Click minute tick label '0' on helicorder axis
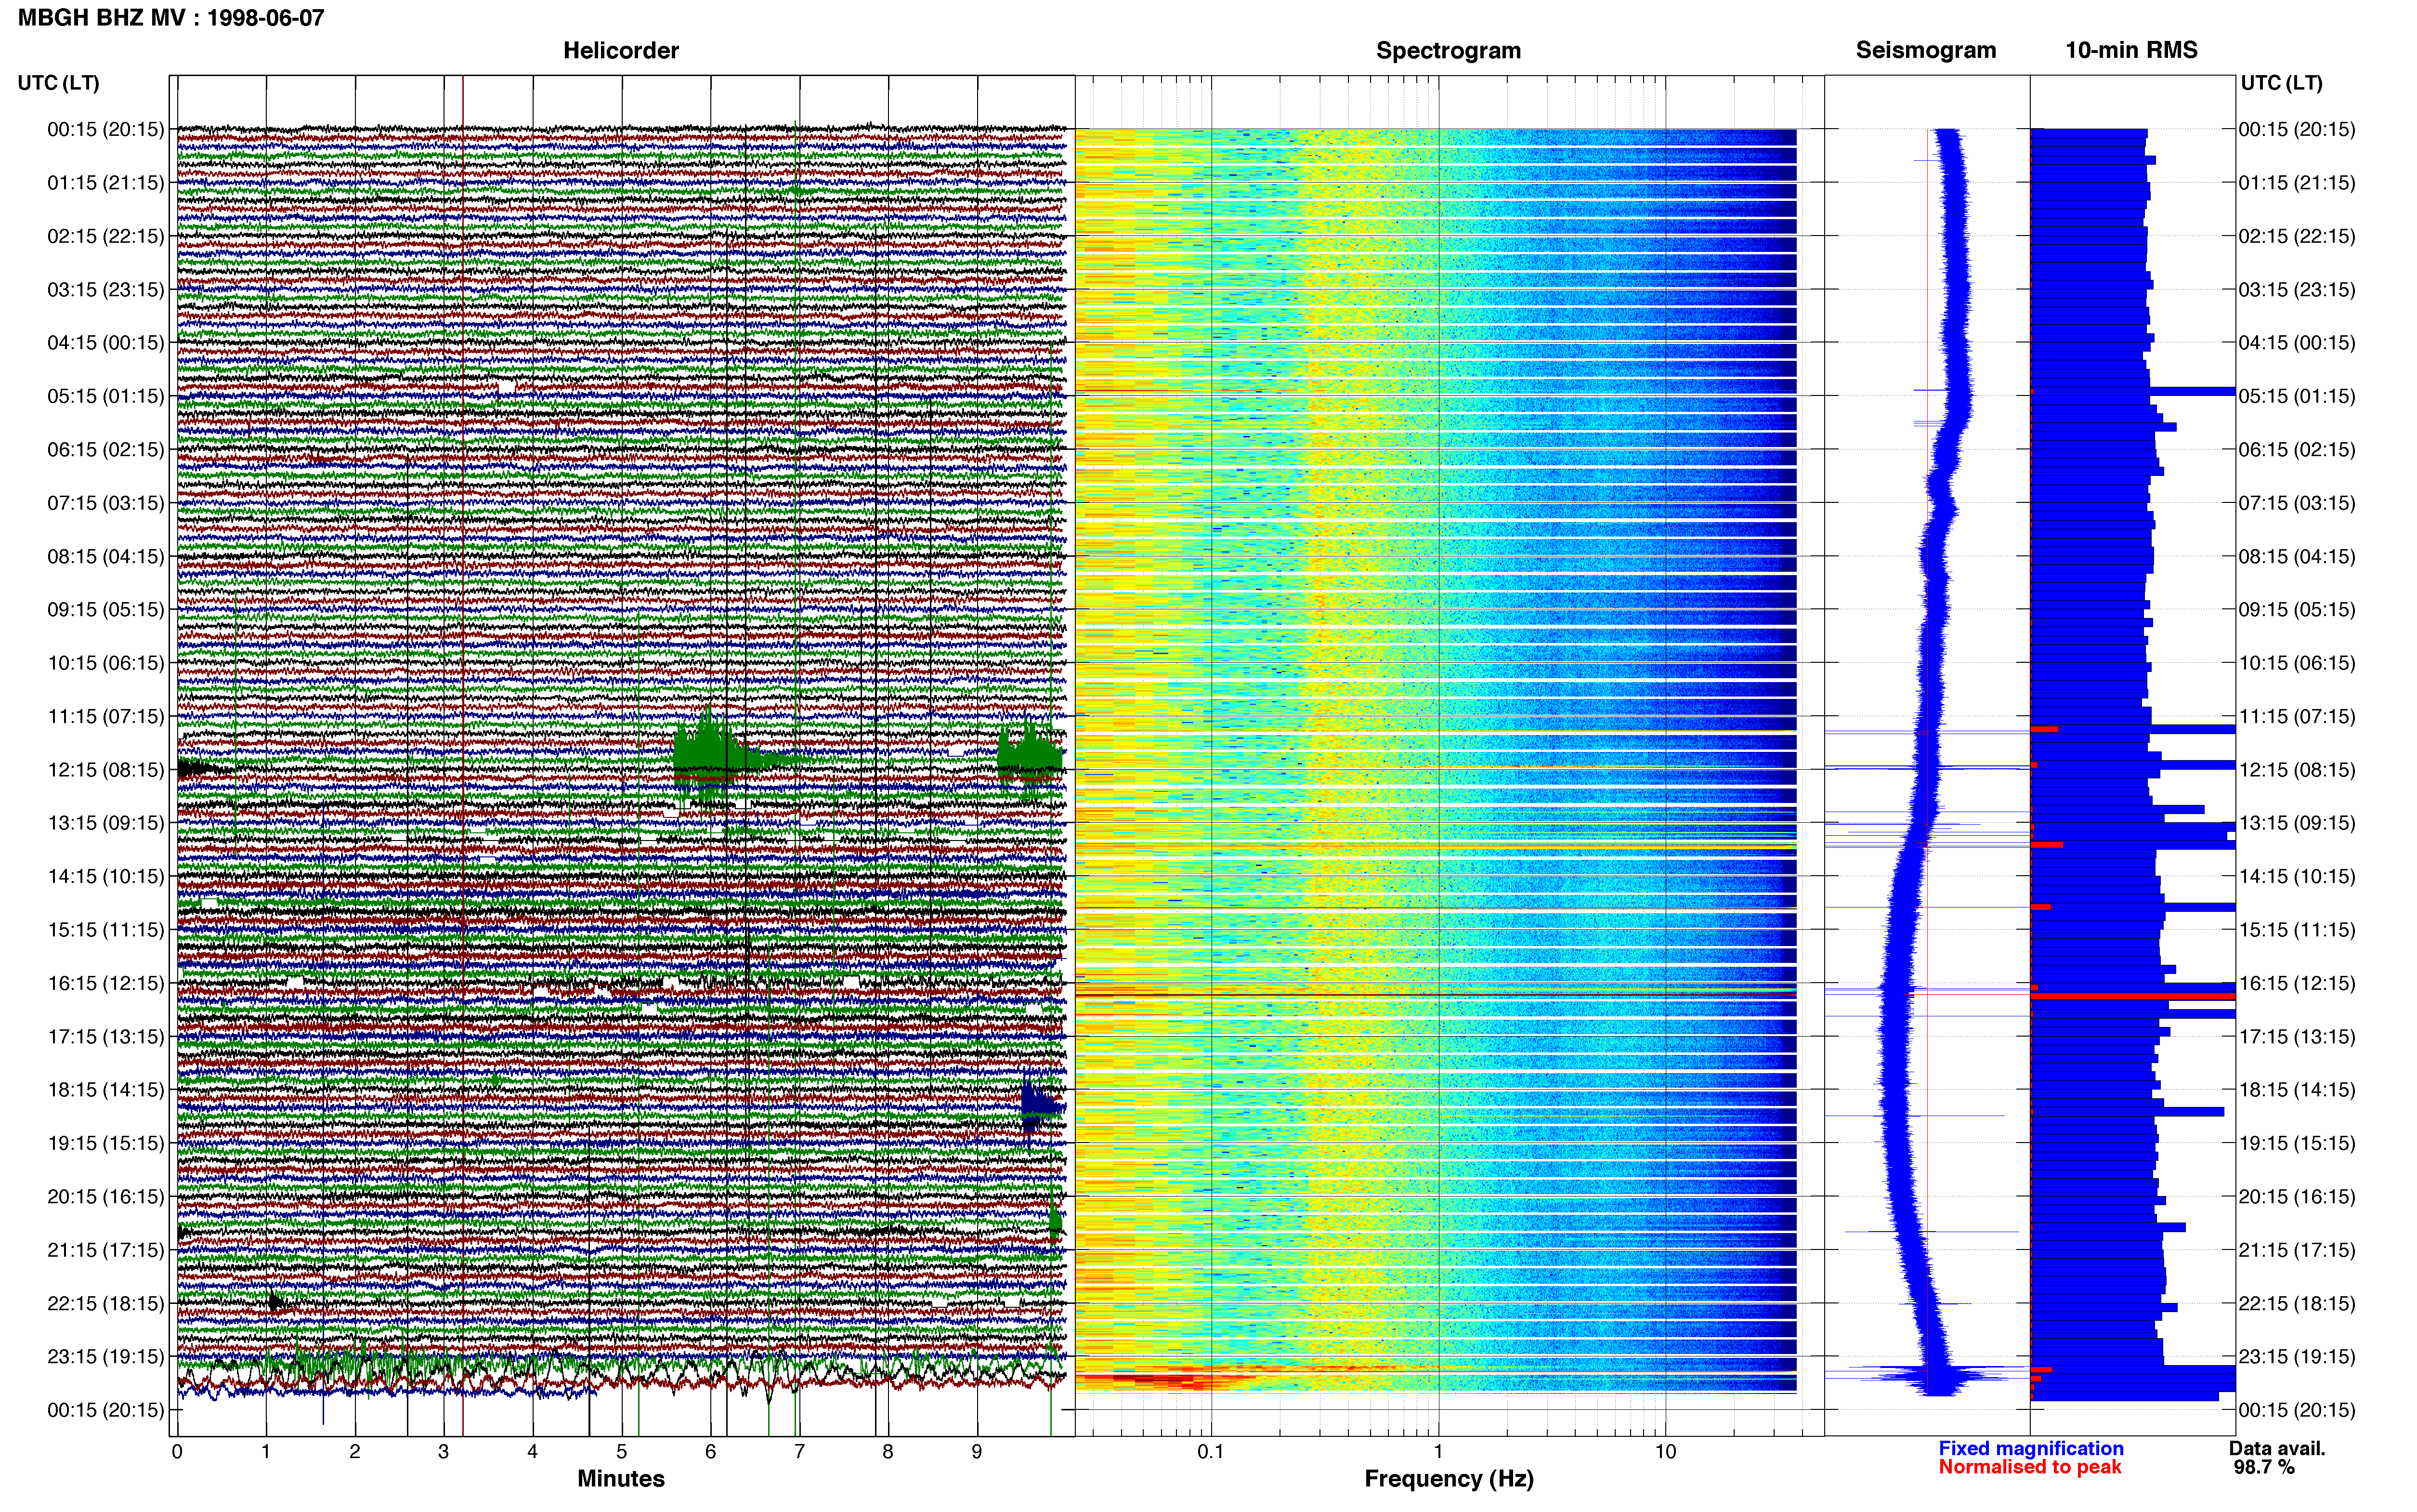Screen dimensions: 2417x1512 coord(177,1452)
